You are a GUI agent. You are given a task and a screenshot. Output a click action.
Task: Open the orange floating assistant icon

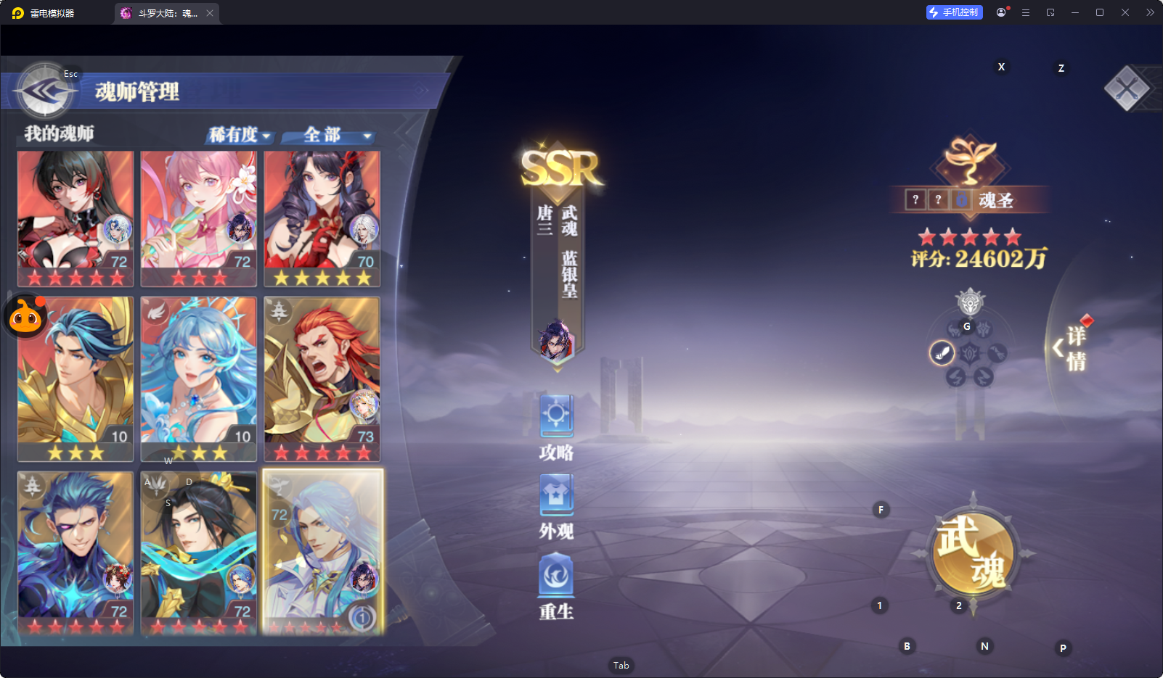point(26,316)
